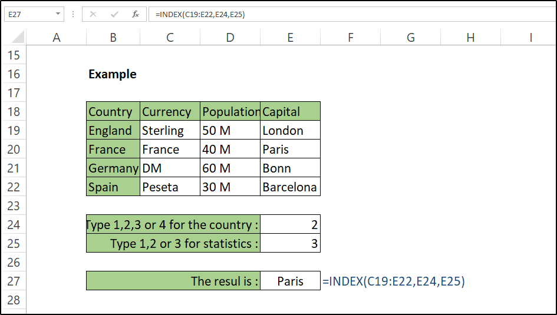Select the 'Population' header cell
Image resolution: width=557 pixels, height=315 pixels.
[x=230, y=111]
